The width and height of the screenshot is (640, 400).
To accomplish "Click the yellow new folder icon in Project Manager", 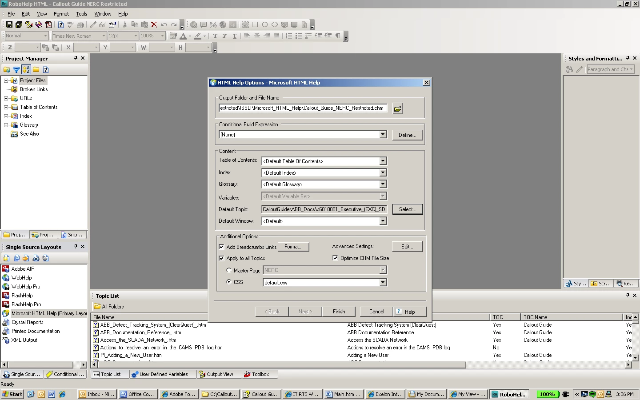I will click(36, 70).
